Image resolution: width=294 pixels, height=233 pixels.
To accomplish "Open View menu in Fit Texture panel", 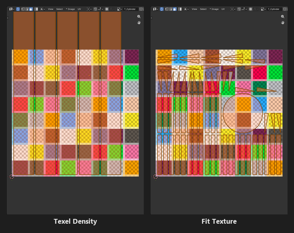I will (194, 9).
